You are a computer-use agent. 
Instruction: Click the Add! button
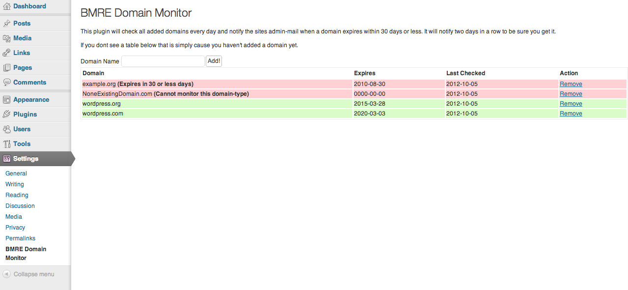click(214, 61)
